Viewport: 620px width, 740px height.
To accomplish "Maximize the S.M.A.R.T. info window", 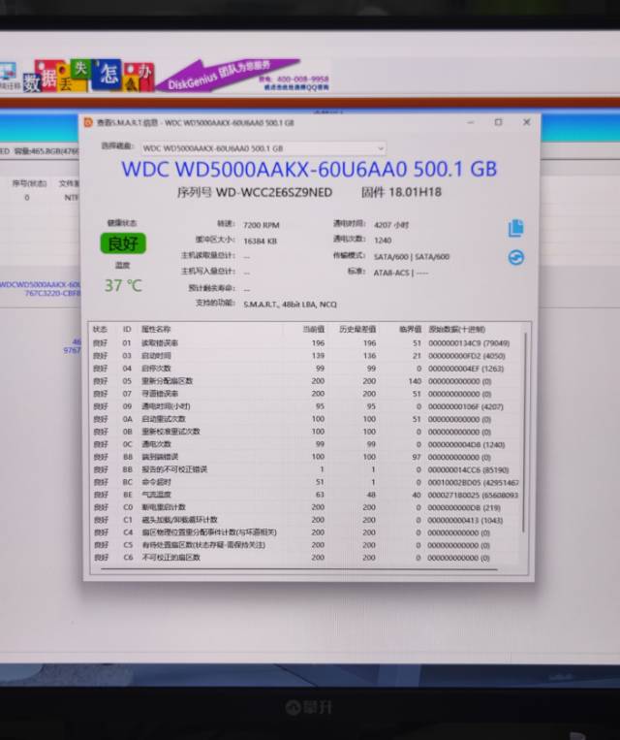I will tap(498, 123).
